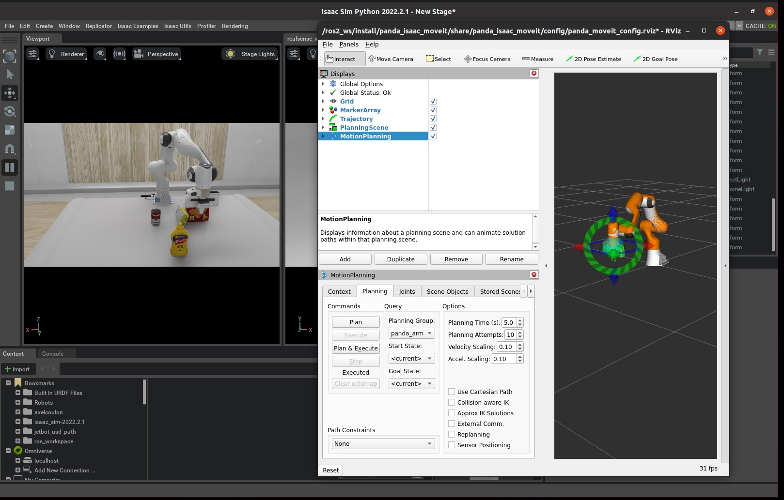
Task: Activate the Measure tool in RViz toolbar
Action: (538, 59)
